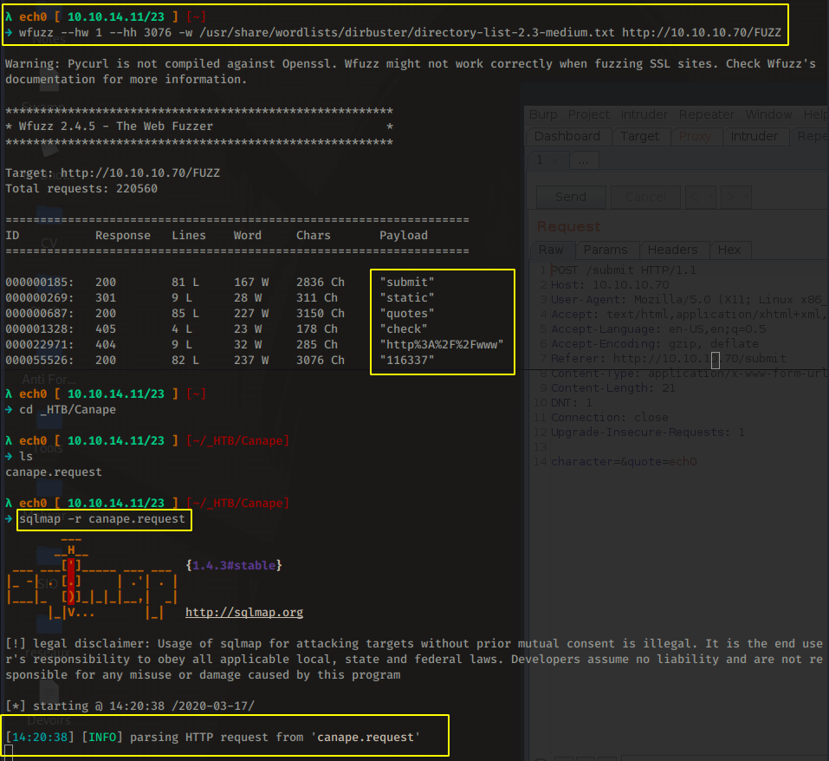Switch to the Proxy tab in Burp
This screenshot has height=761, width=829.
click(695, 136)
